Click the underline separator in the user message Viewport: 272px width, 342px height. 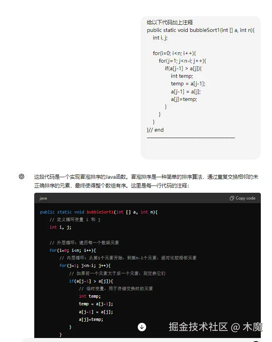coord(191,138)
